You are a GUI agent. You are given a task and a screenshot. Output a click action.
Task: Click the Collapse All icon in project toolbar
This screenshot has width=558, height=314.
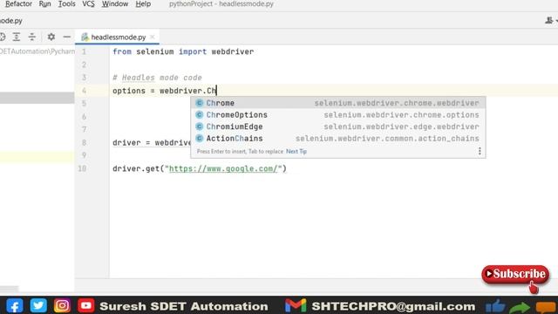click(32, 37)
